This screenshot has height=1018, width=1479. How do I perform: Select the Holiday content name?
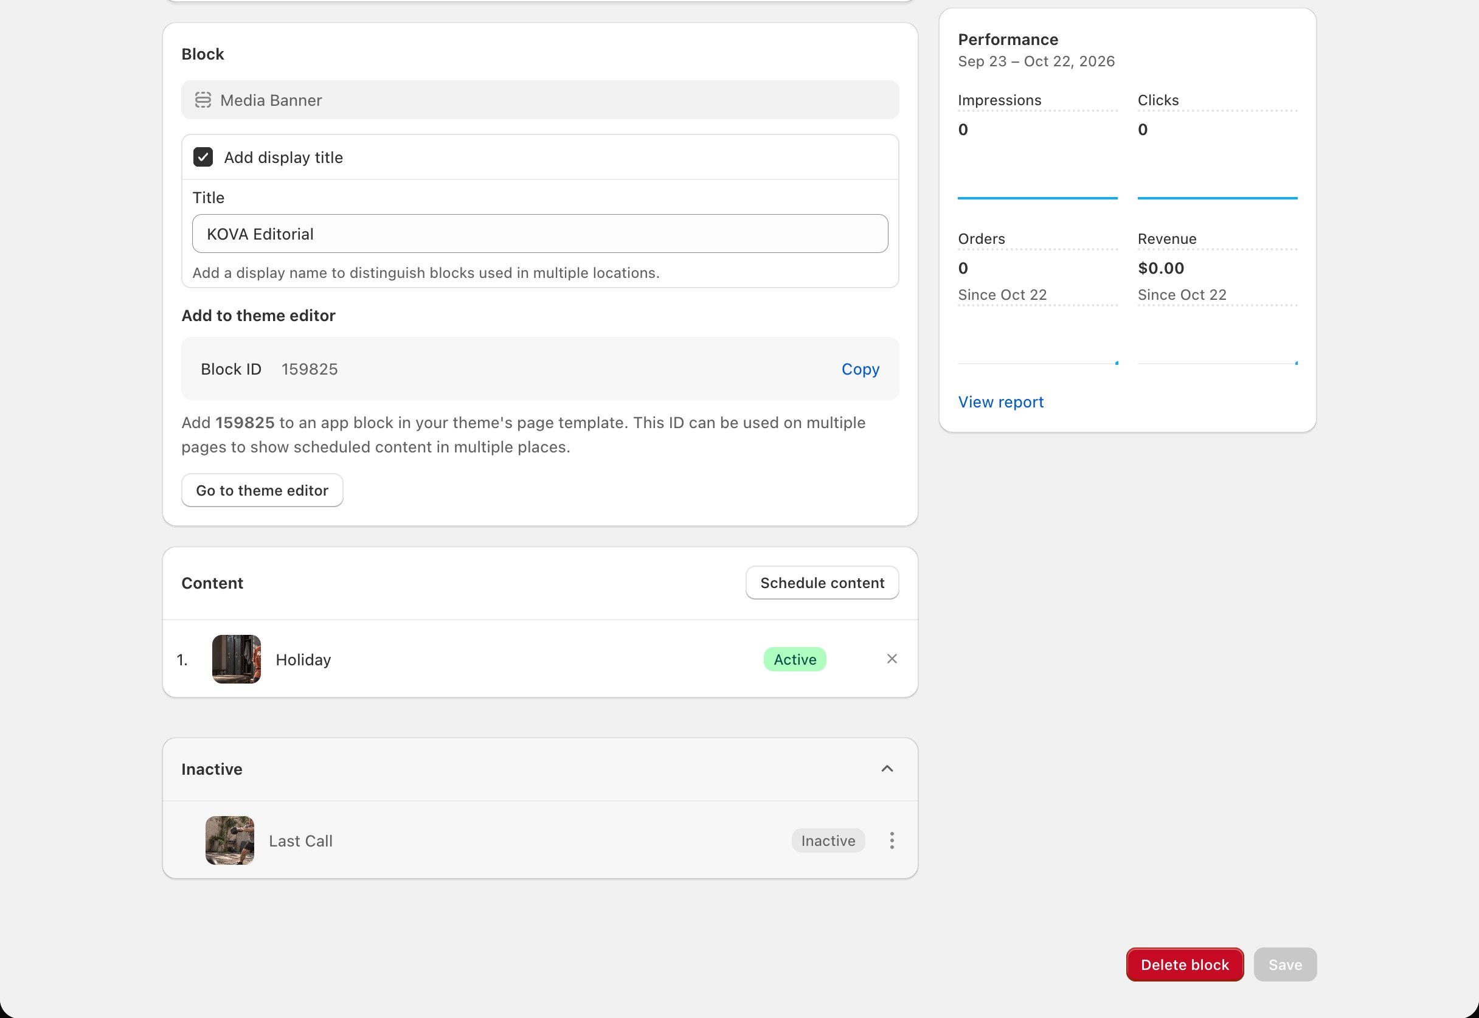303,660
